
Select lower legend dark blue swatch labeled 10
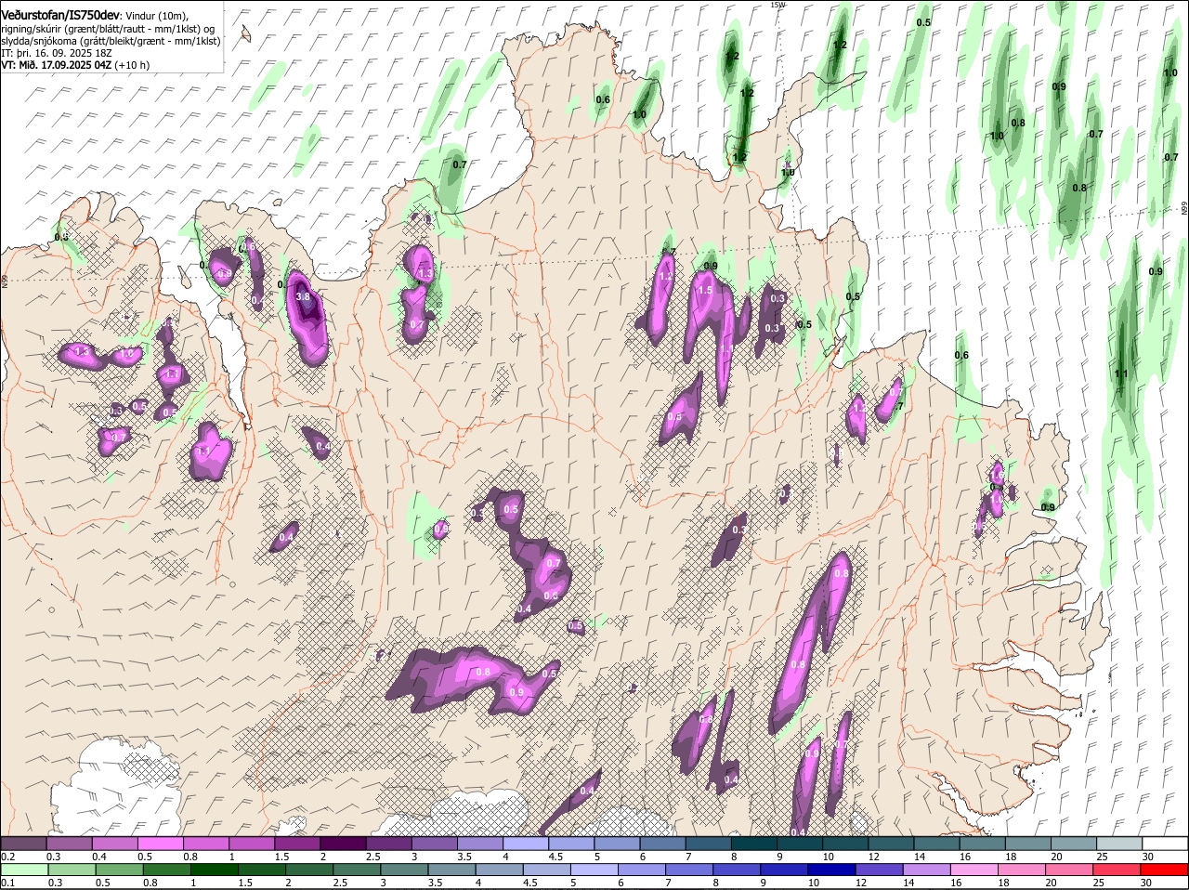pos(832,870)
